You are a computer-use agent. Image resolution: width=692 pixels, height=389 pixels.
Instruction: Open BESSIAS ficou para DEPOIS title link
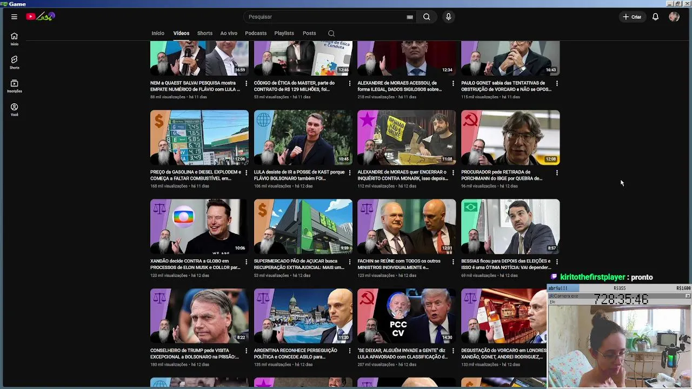(507, 264)
